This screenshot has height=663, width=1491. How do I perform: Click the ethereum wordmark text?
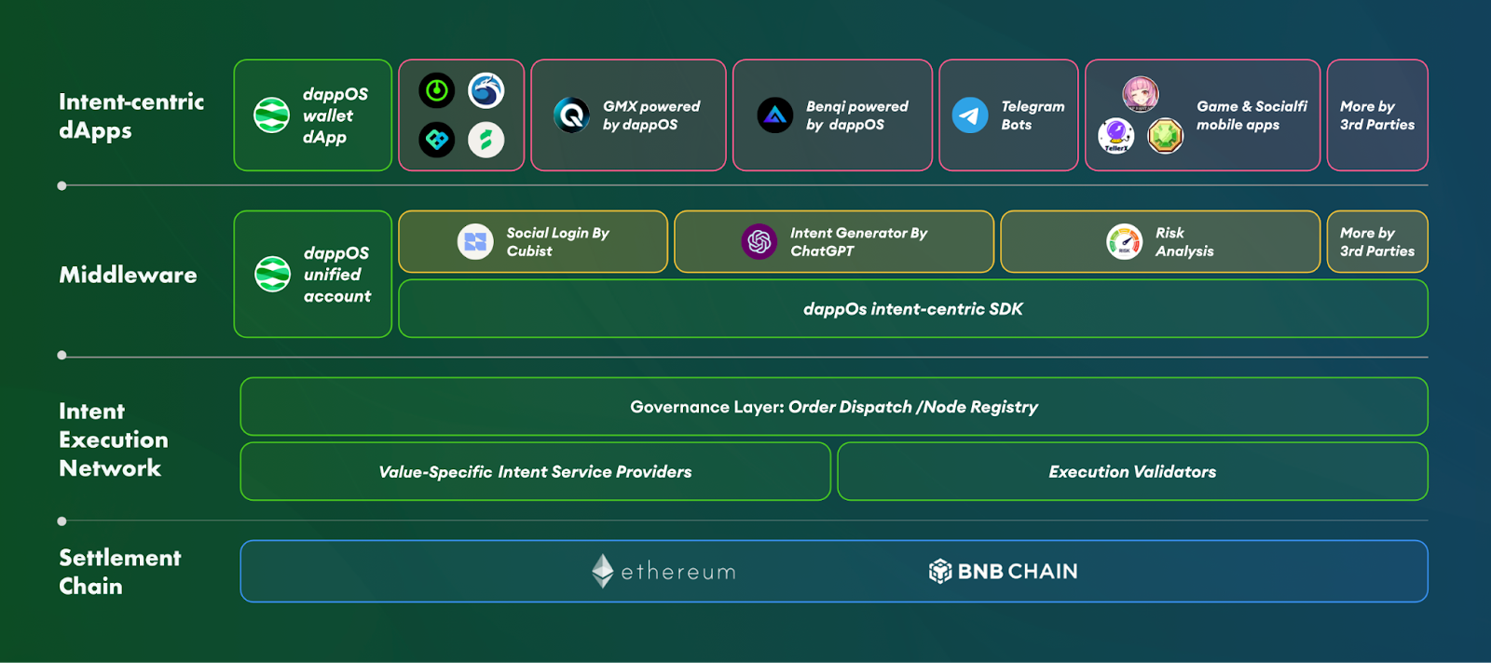coord(678,572)
